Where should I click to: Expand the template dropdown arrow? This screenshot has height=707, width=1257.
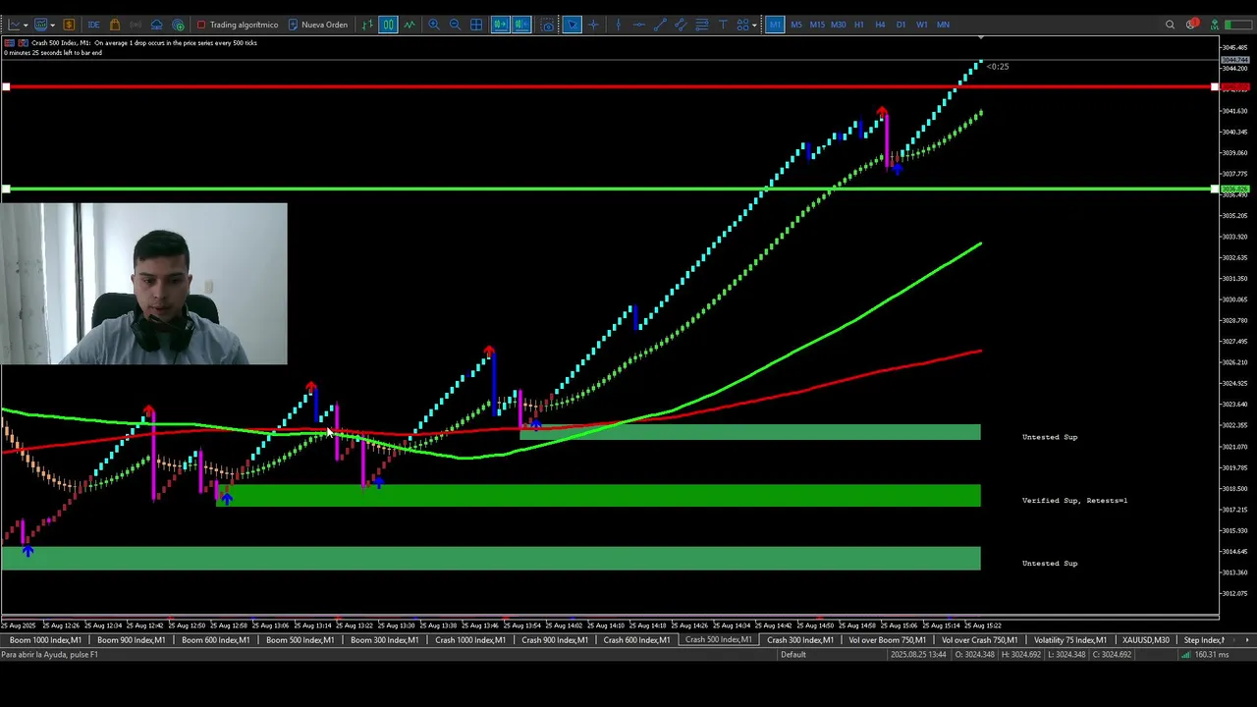click(x=53, y=25)
